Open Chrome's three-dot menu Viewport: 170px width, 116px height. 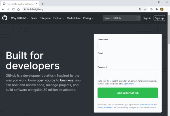coord(167,9)
